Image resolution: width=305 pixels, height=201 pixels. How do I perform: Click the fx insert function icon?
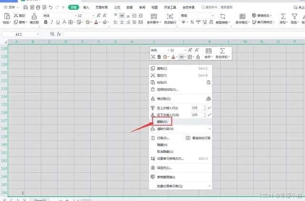(x=59, y=34)
